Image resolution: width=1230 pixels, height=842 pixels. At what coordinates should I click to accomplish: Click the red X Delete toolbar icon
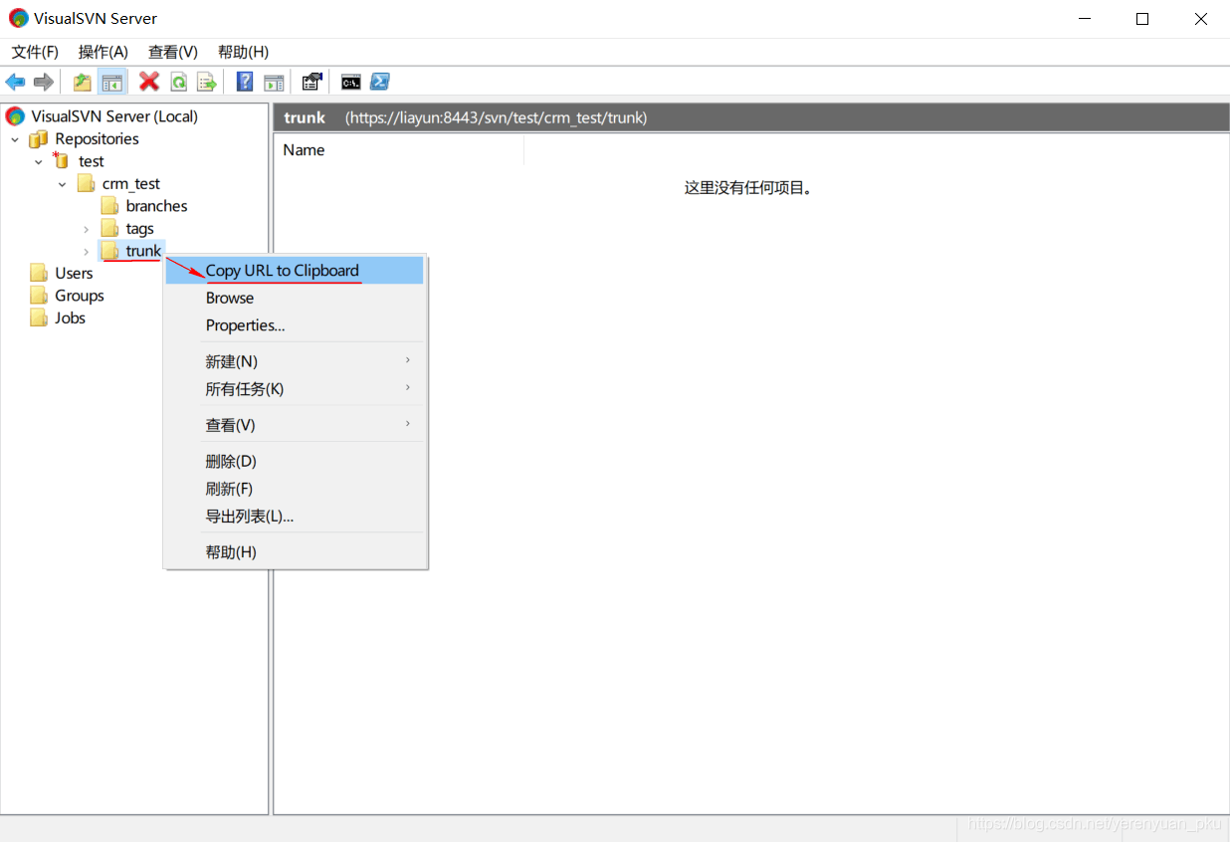tap(149, 82)
